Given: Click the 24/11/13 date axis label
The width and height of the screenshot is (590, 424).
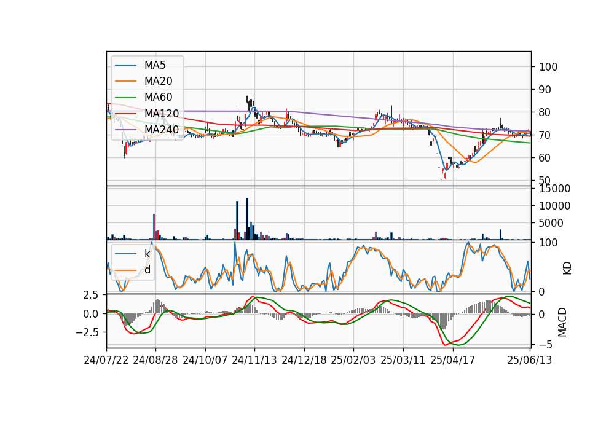Looking at the screenshot, I should click(x=254, y=360).
